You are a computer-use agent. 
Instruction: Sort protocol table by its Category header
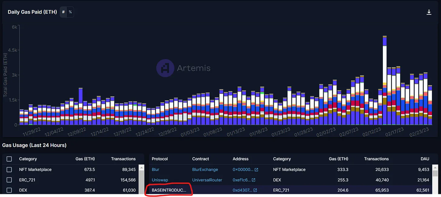point(282,159)
